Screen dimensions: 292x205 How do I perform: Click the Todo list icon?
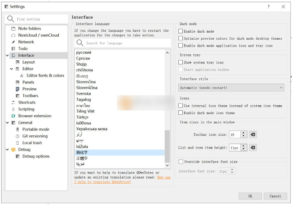point(13,49)
